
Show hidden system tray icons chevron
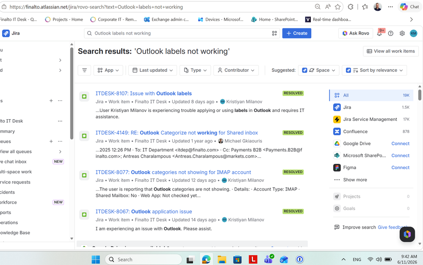343,260
